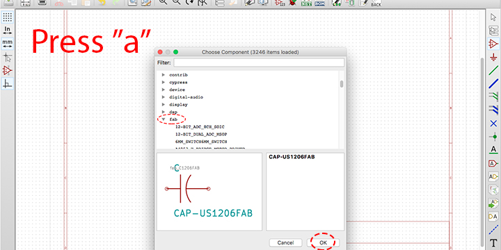Click the Zoom In magnifier icon
This screenshot has width=501, height=250.
[163, 3]
